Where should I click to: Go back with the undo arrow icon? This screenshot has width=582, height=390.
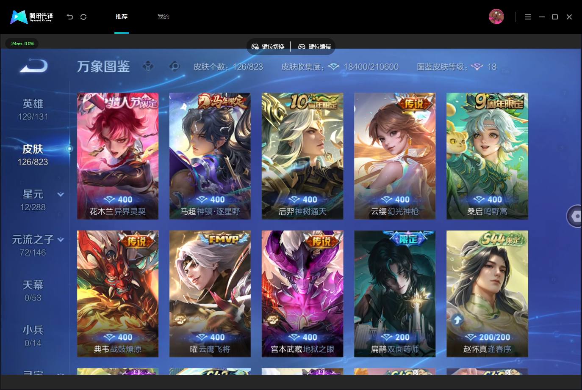point(70,17)
